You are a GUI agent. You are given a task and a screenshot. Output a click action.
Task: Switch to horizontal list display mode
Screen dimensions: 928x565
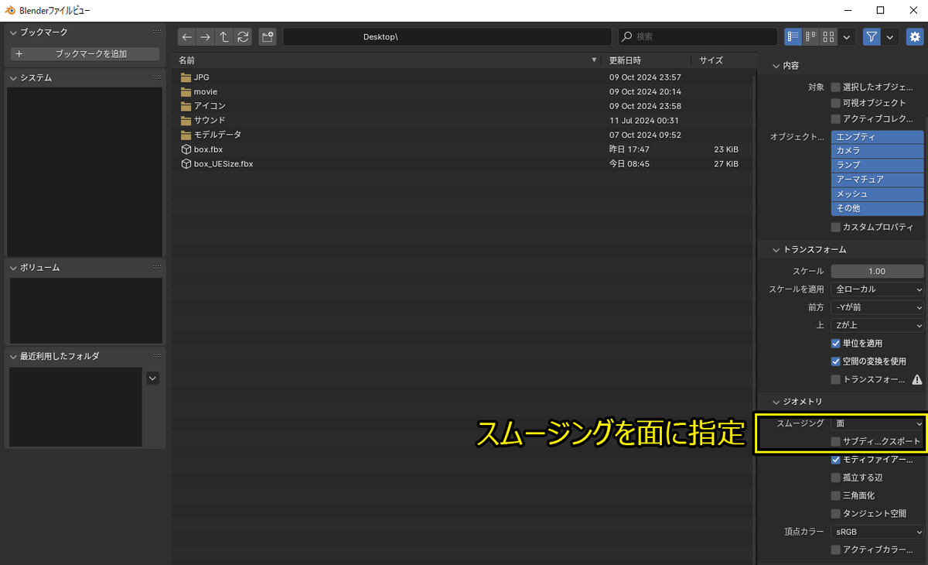[811, 36]
